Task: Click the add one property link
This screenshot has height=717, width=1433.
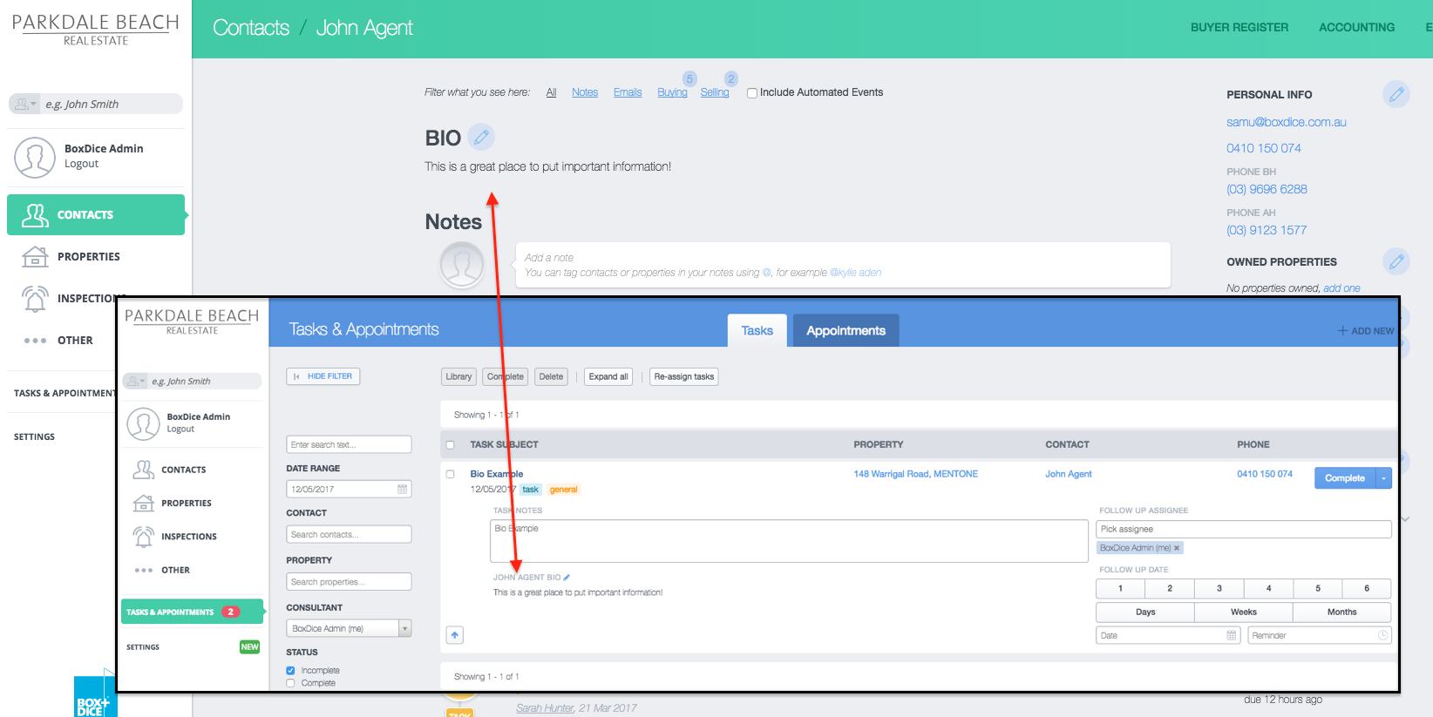Action: [x=1341, y=288]
